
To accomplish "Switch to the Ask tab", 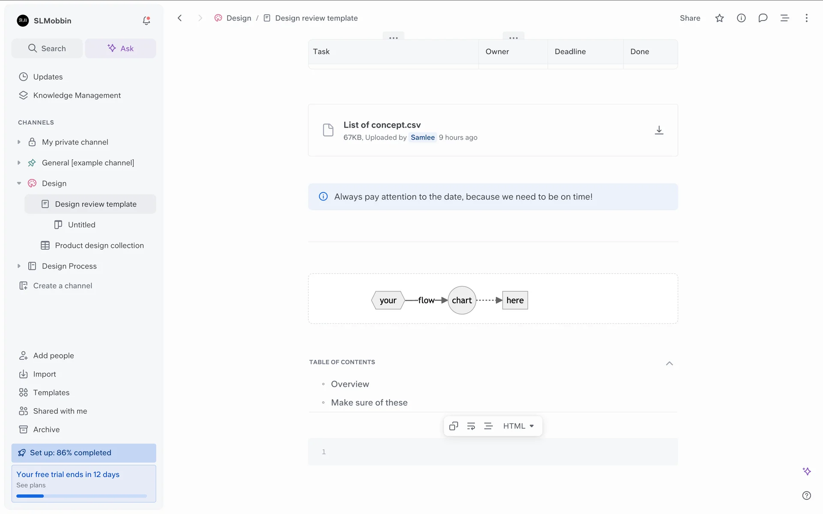I will tap(120, 48).
